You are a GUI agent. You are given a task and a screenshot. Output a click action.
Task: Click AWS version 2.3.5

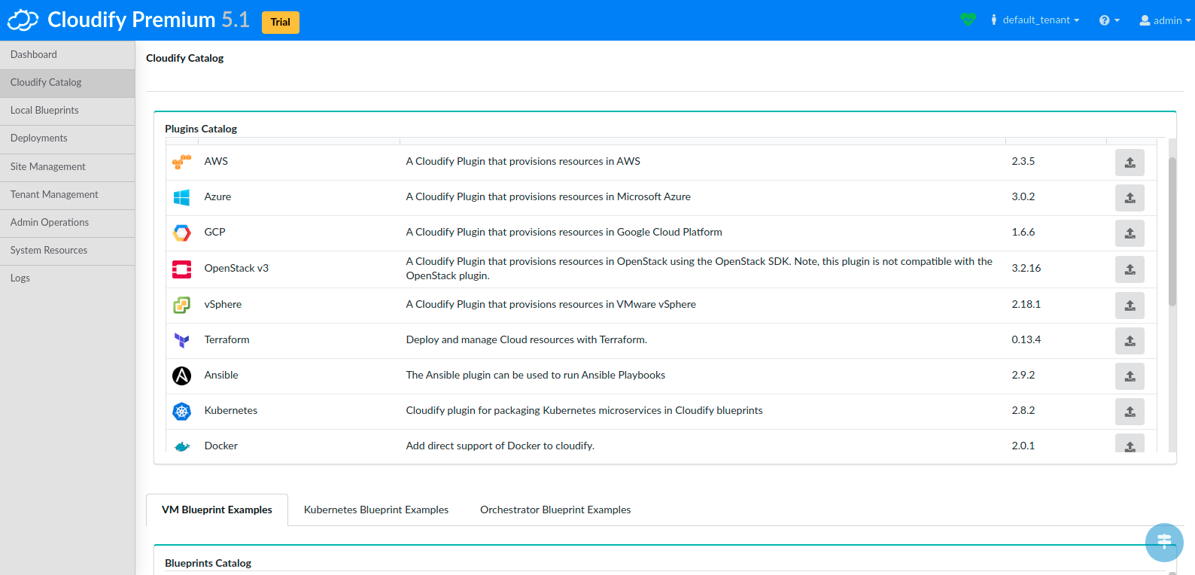[x=1023, y=162]
